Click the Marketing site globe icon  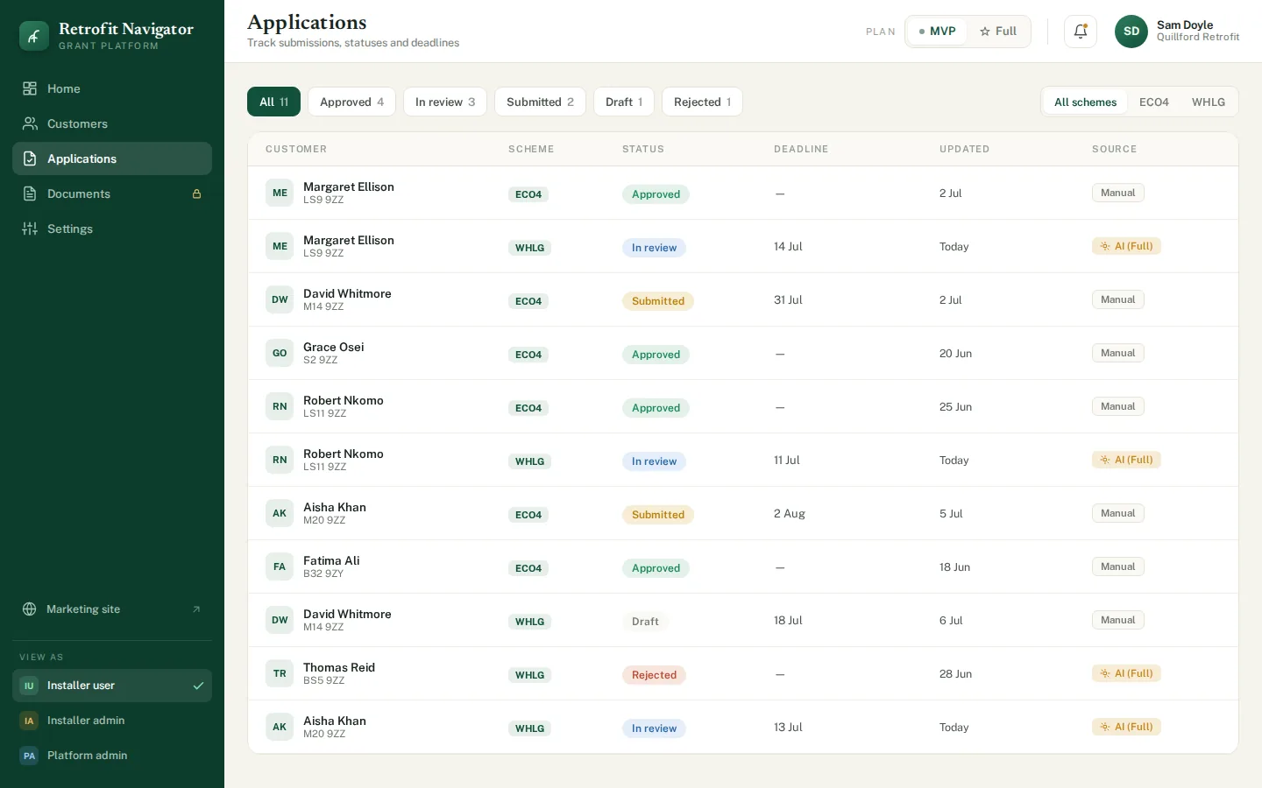[x=30, y=609]
